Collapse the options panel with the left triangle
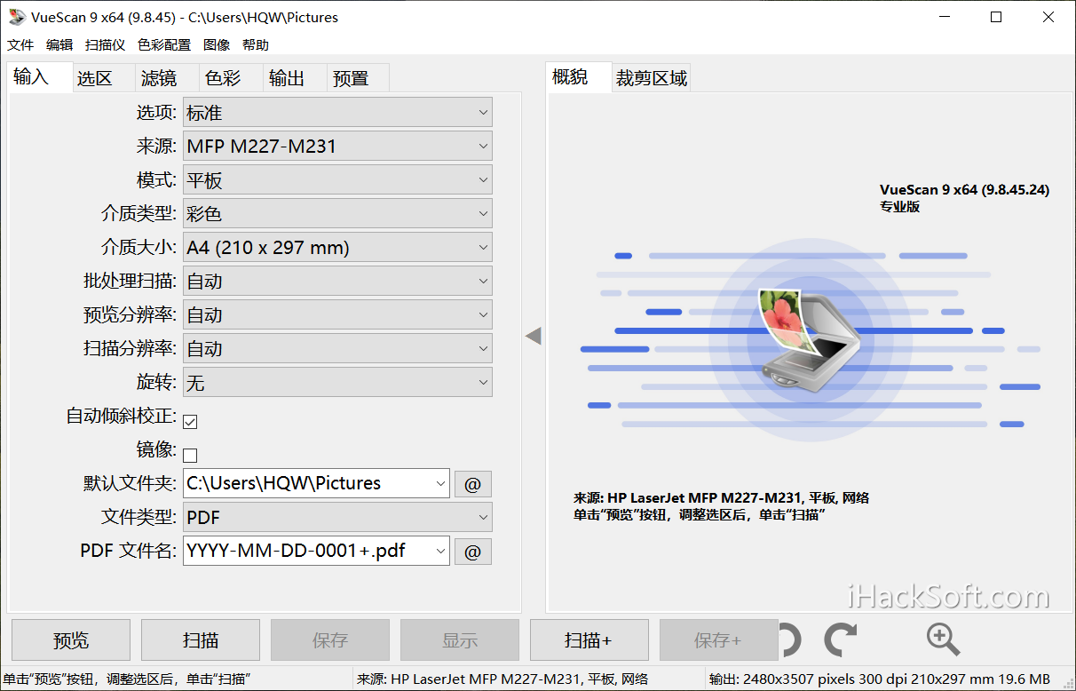The image size is (1076, 691). click(x=534, y=336)
